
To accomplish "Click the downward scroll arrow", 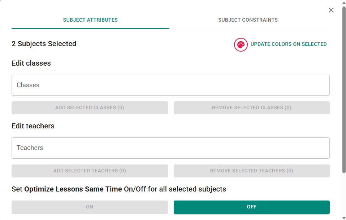I will click(343, 217).
